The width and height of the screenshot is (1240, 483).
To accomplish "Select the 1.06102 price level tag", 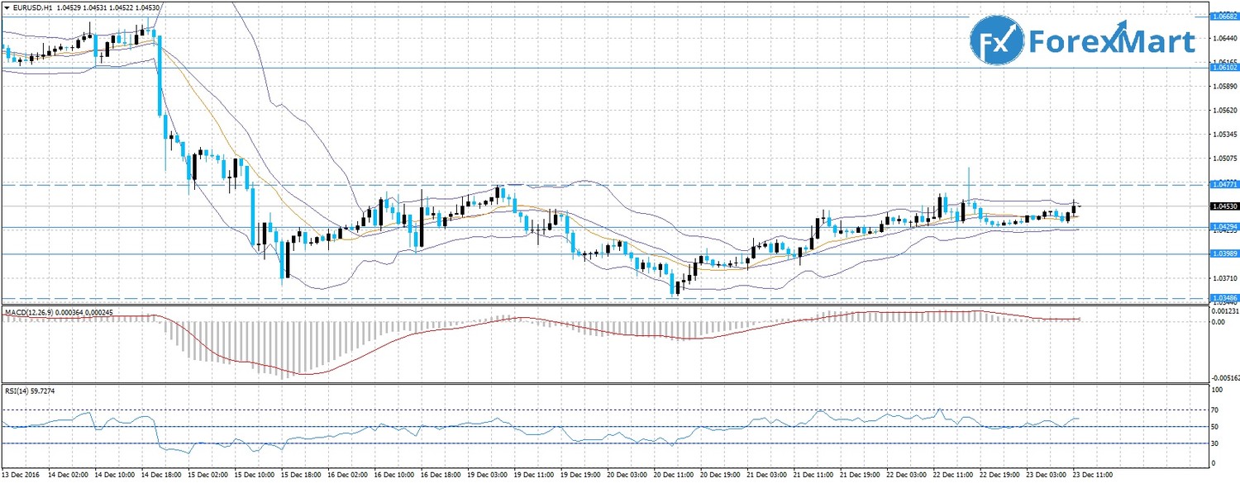I will click(1223, 68).
